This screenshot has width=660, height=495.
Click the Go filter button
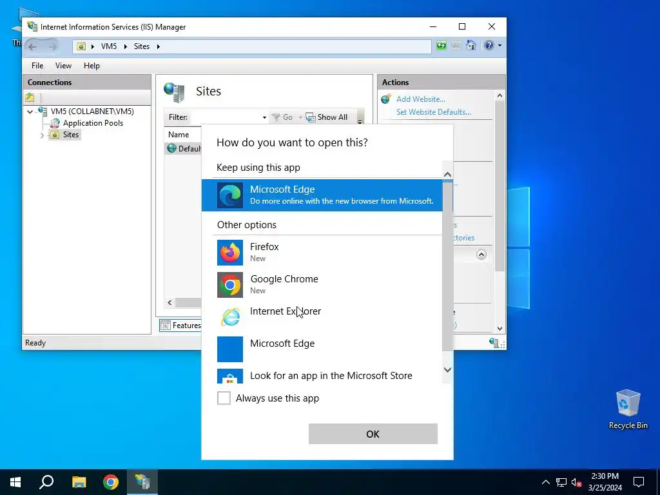click(282, 117)
